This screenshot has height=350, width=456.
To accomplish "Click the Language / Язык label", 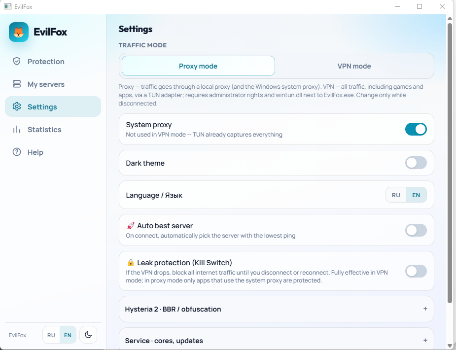I will click(154, 195).
